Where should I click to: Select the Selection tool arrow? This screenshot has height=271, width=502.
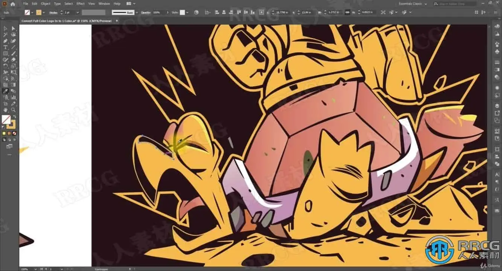tap(6, 29)
